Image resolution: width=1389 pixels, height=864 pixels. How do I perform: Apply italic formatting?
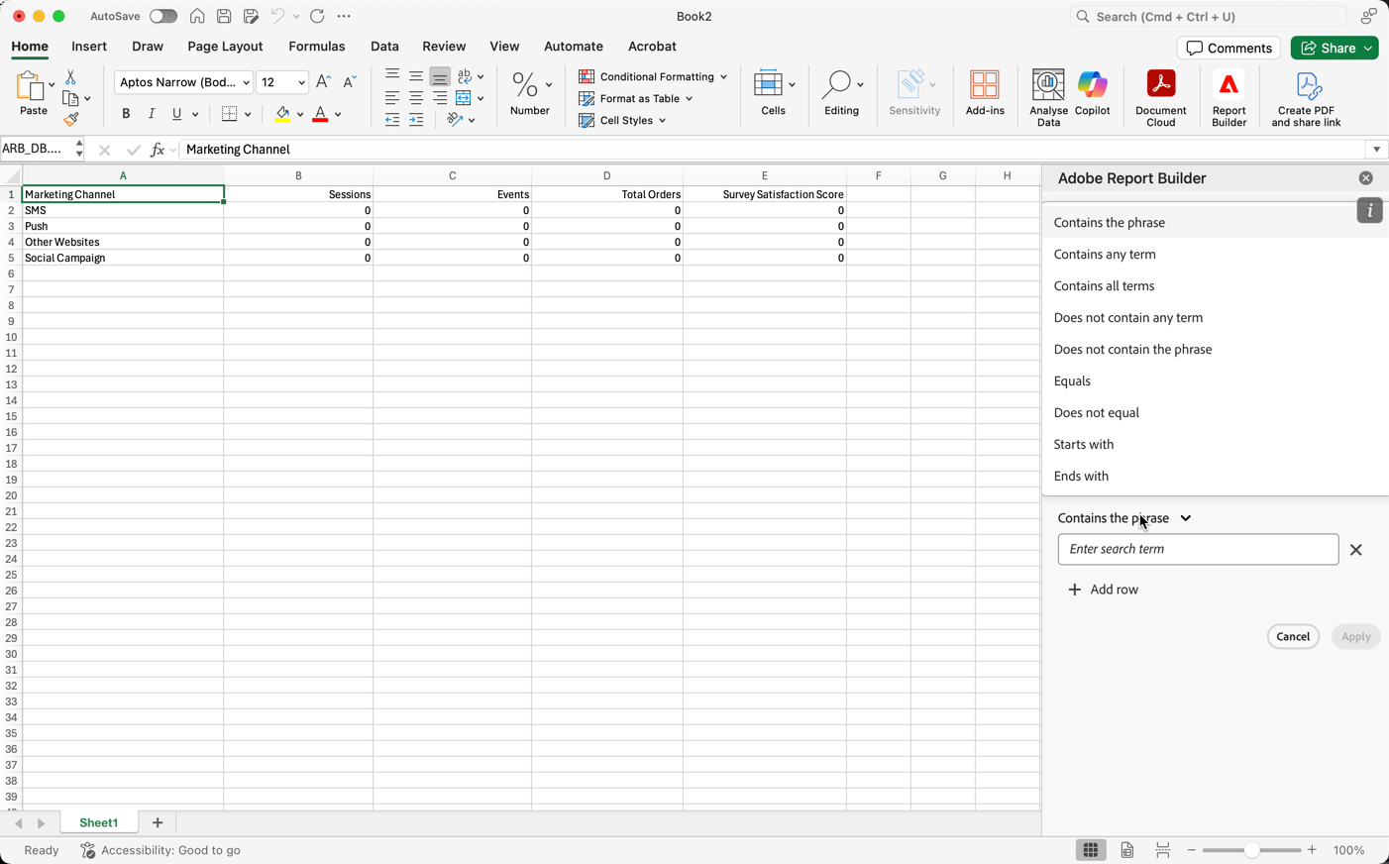point(152,114)
